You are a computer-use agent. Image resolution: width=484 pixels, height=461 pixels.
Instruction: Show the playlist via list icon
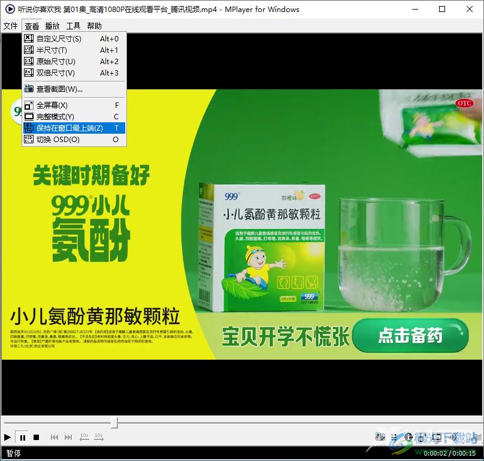click(394, 436)
